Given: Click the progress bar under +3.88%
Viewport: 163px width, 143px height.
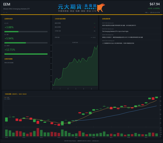Looking at the screenshot, I should [x=26, y=32].
